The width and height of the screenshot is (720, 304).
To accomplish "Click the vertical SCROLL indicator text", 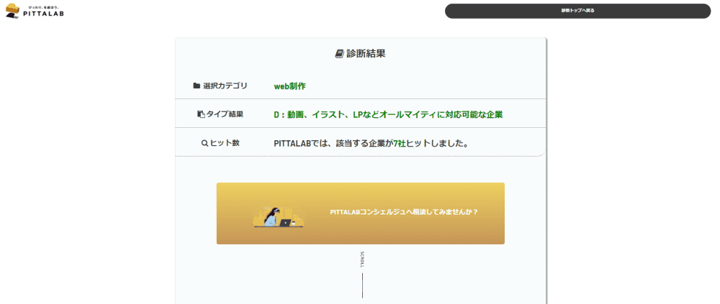I will click(362, 259).
